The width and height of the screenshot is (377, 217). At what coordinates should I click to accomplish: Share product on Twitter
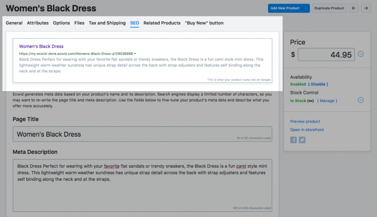coord(302,140)
